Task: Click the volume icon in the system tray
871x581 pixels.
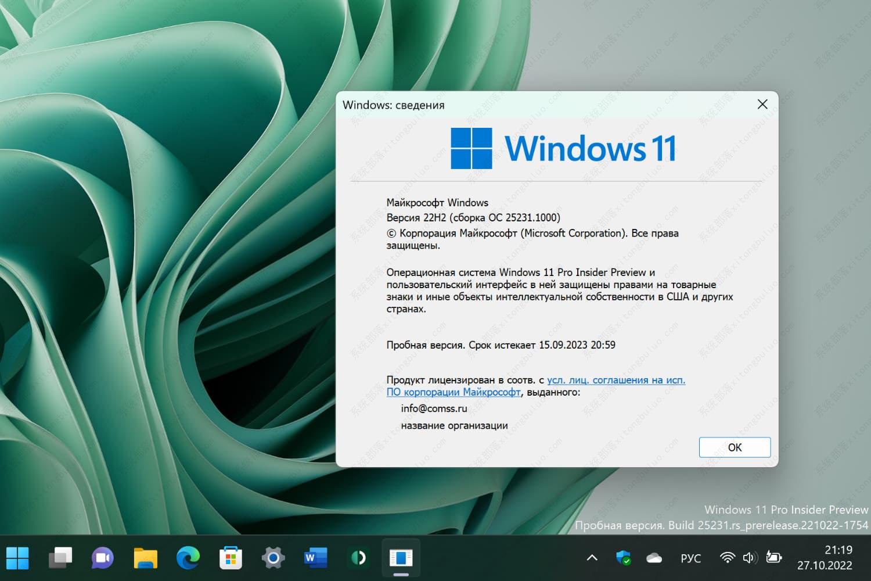Action: click(x=749, y=557)
